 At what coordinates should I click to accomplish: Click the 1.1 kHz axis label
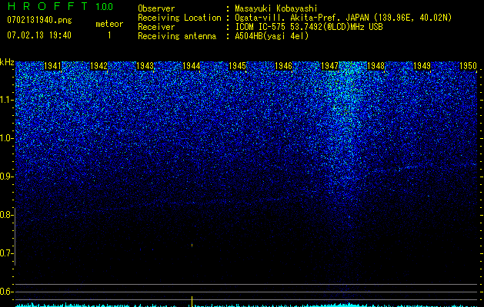[x=6, y=100]
